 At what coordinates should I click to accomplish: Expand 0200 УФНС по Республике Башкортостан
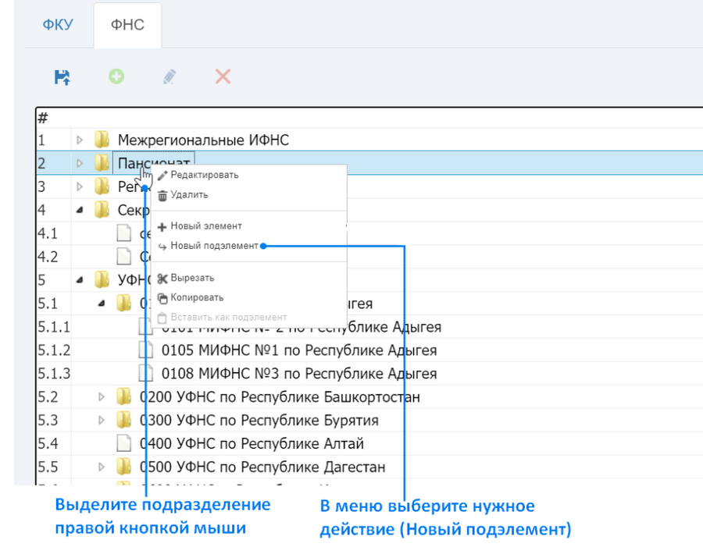102,397
